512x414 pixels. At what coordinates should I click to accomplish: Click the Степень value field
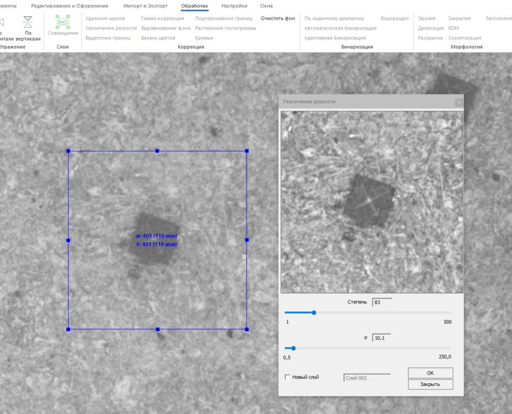382,302
